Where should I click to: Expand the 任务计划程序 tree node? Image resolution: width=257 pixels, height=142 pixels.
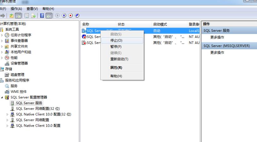(2, 35)
